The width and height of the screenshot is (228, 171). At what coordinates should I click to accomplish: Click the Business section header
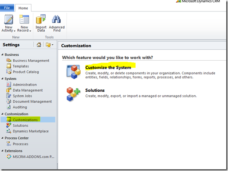point(12,54)
